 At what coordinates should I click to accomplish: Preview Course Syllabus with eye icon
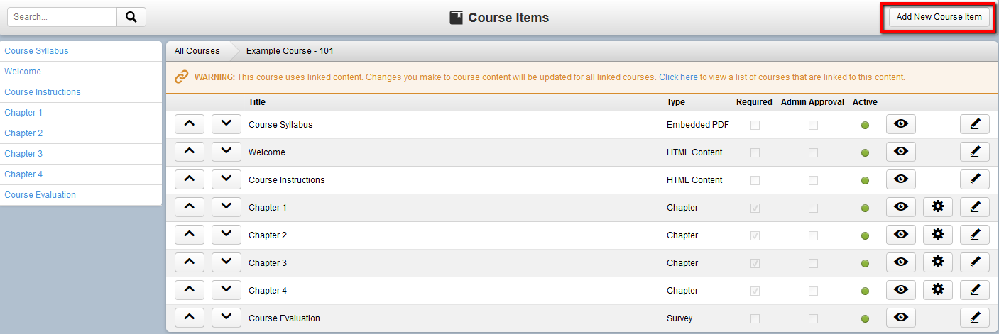tap(901, 124)
